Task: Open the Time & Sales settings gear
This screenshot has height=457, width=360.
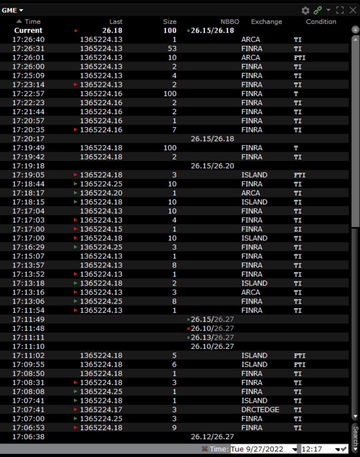Action: tap(305, 10)
